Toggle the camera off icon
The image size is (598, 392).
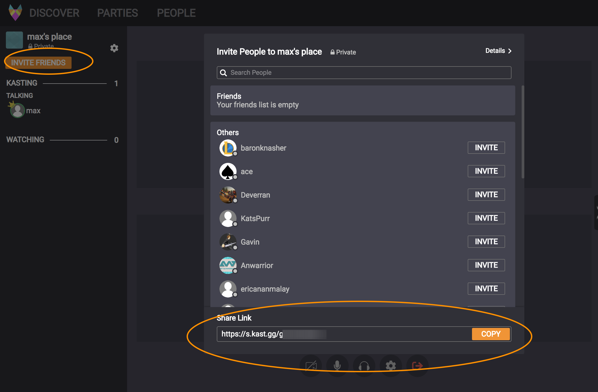click(x=311, y=366)
